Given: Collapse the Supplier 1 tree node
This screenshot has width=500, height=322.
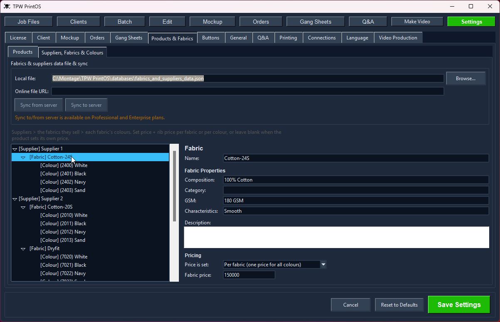Looking at the screenshot, I should [15, 149].
